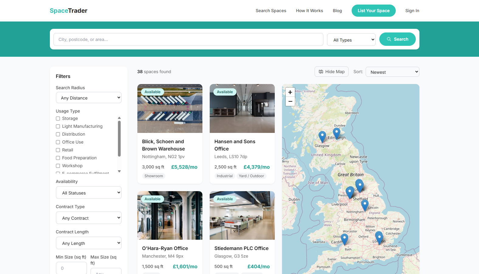The width and height of the screenshot is (479, 274).
Task: Open the All Types dropdown
Action: (351, 40)
